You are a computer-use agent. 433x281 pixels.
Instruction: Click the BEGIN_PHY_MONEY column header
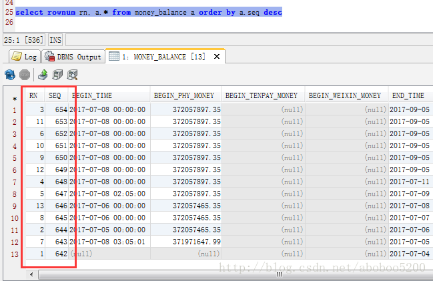[x=186, y=95]
